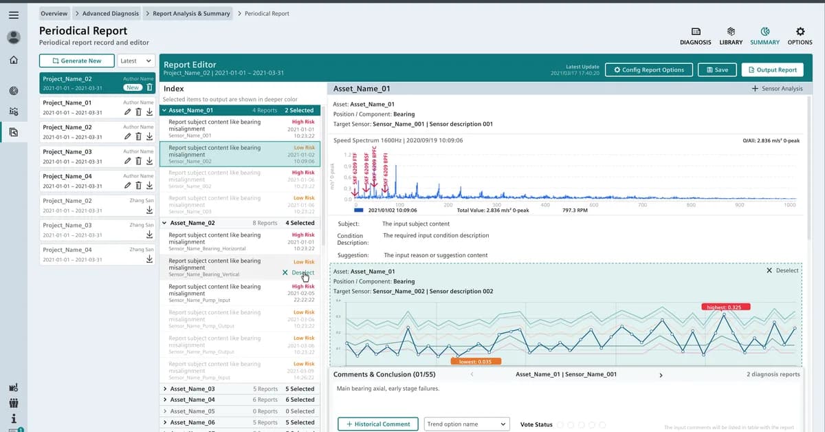Image resolution: width=825 pixels, height=432 pixels.
Task: Select the Home icon in sidebar
Action: click(x=13, y=61)
